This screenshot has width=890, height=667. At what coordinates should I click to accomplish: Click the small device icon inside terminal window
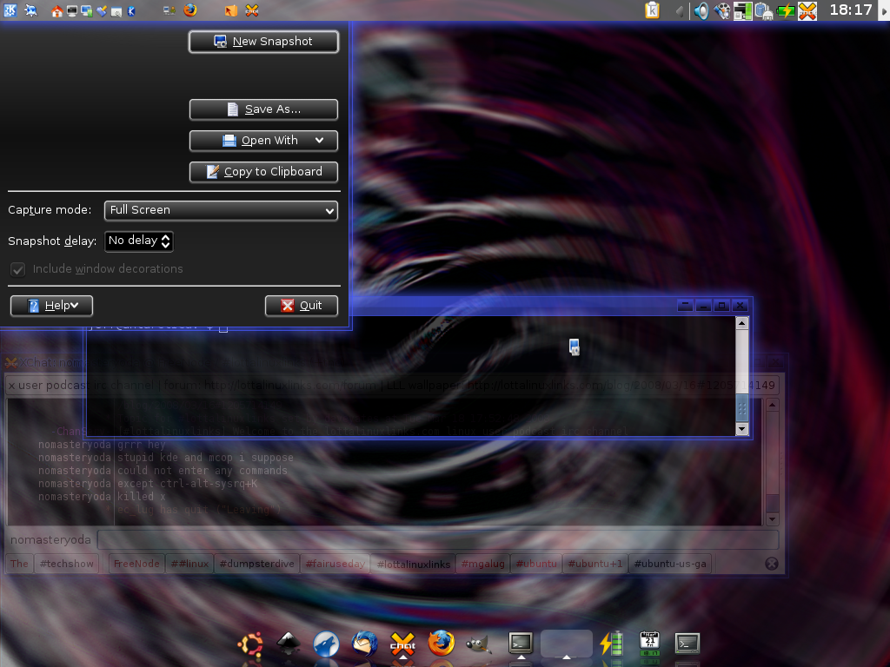point(575,347)
